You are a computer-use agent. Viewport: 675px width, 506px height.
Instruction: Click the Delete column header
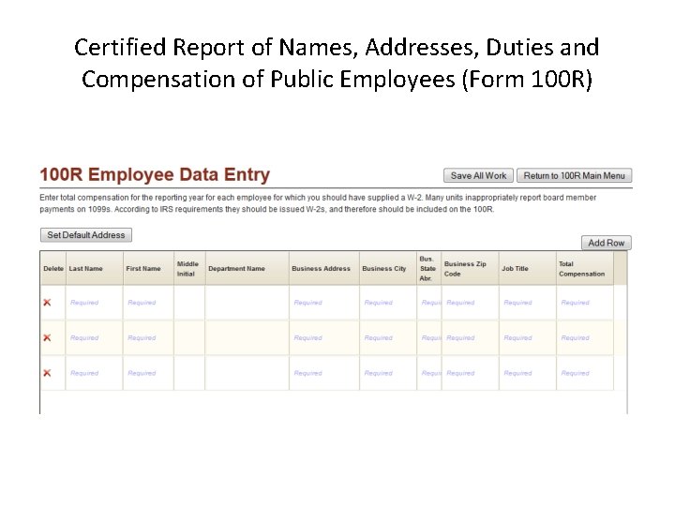[53, 269]
